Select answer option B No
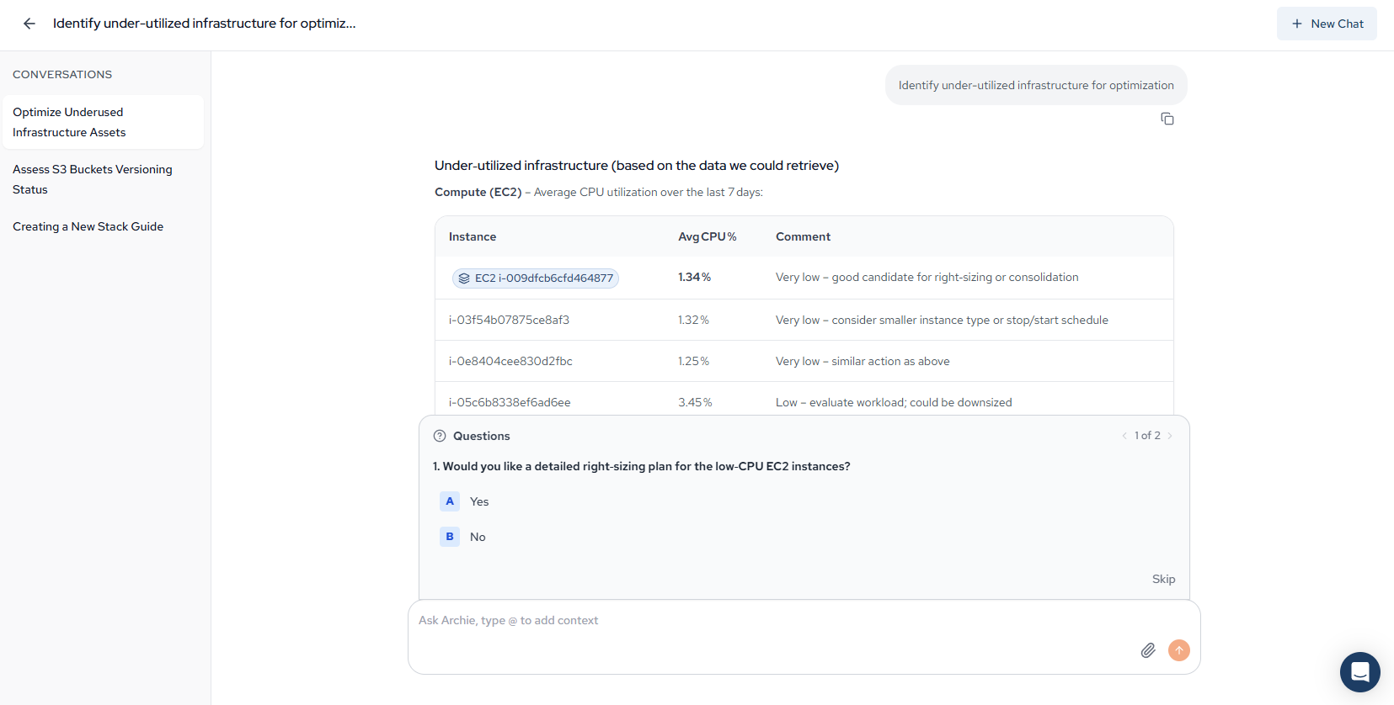The width and height of the screenshot is (1394, 705). 450,537
